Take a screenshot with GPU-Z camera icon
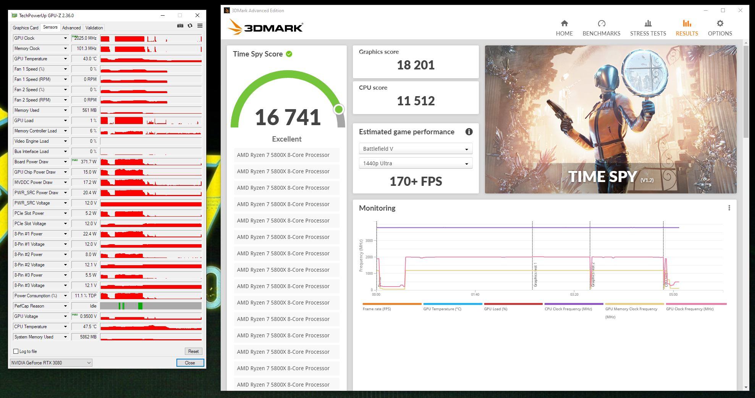 [x=180, y=26]
